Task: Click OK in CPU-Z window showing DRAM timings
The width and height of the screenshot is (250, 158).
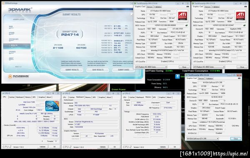Action: point(175,147)
